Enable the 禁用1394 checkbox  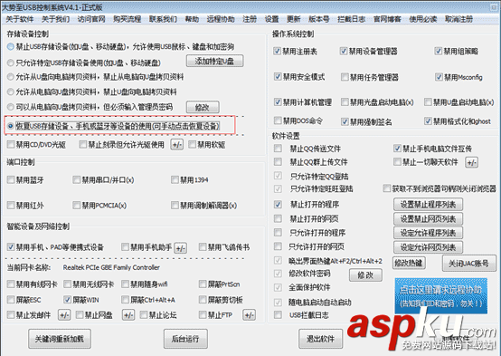pyautogui.click(x=175, y=180)
